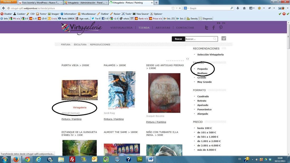Open the View Source dropdown menu
This screenshot has height=163, width=290.
point(141,14)
